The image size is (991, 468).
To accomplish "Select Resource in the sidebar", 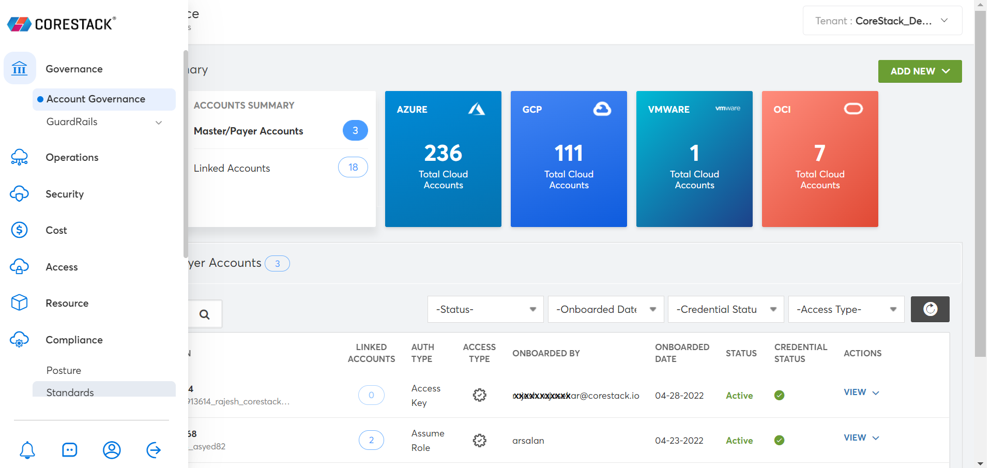I will point(67,303).
